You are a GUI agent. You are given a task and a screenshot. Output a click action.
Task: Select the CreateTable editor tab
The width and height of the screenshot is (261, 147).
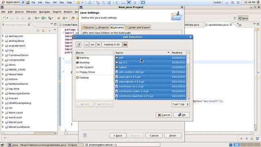click(x=69, y=24)
